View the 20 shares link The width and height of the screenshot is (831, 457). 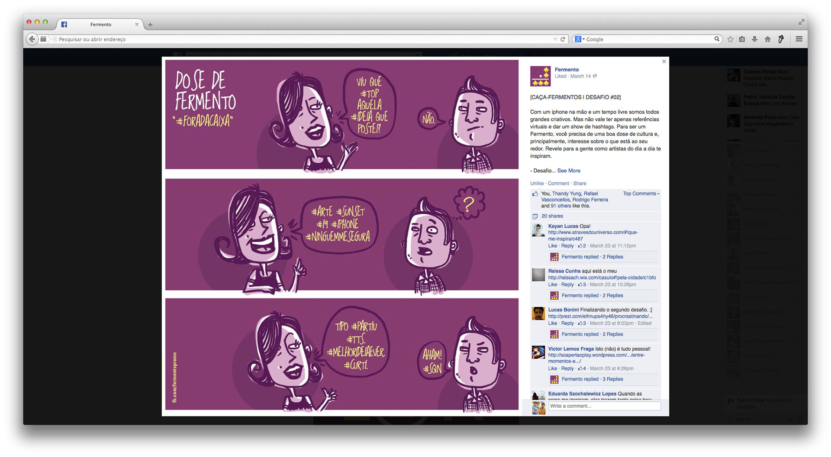[x=552, y=216]
